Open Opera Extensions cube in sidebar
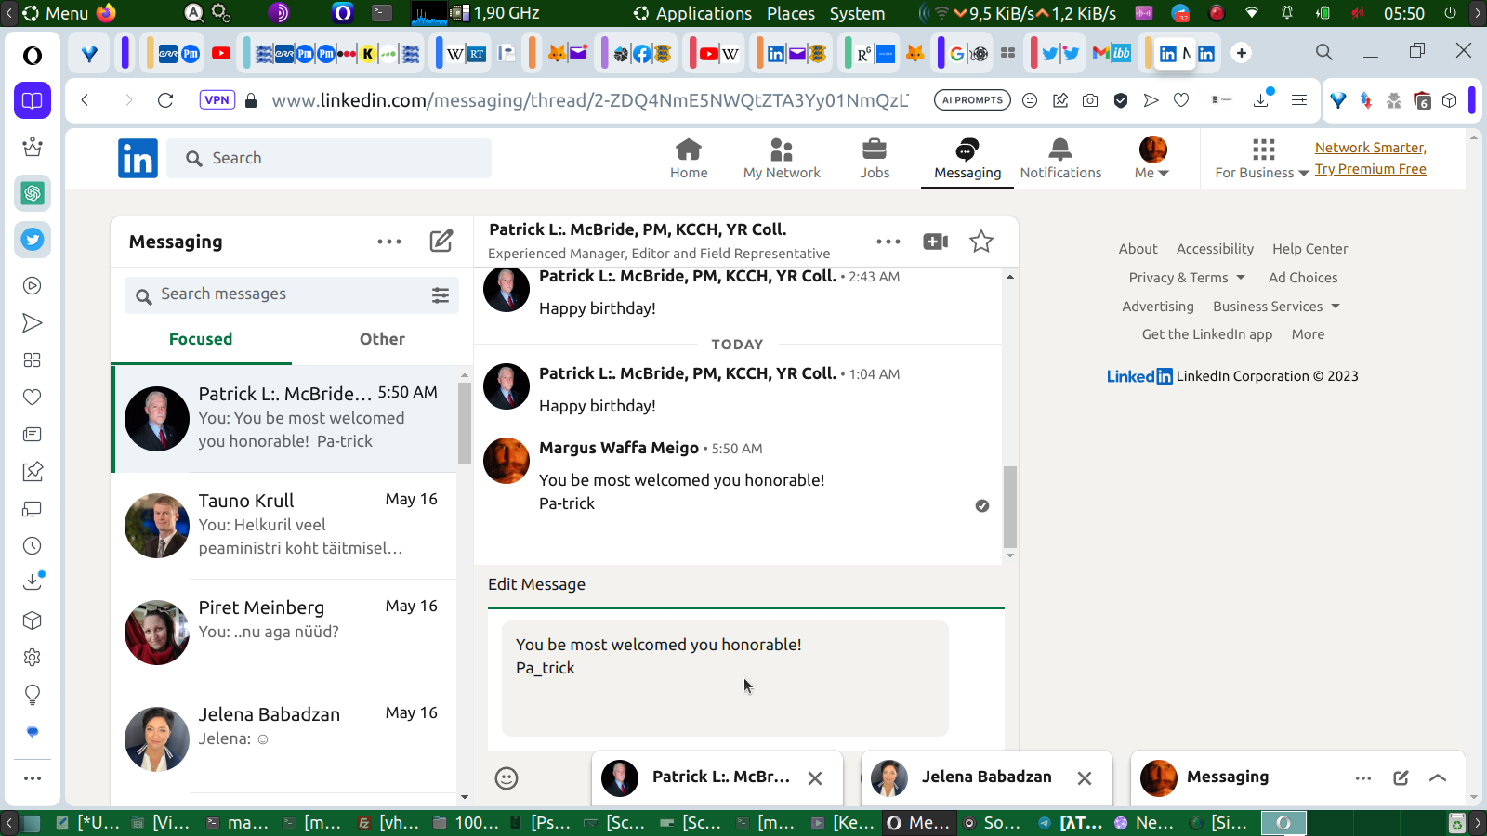The height and width of the screenshot is (836, 1487). coord(33,620)
